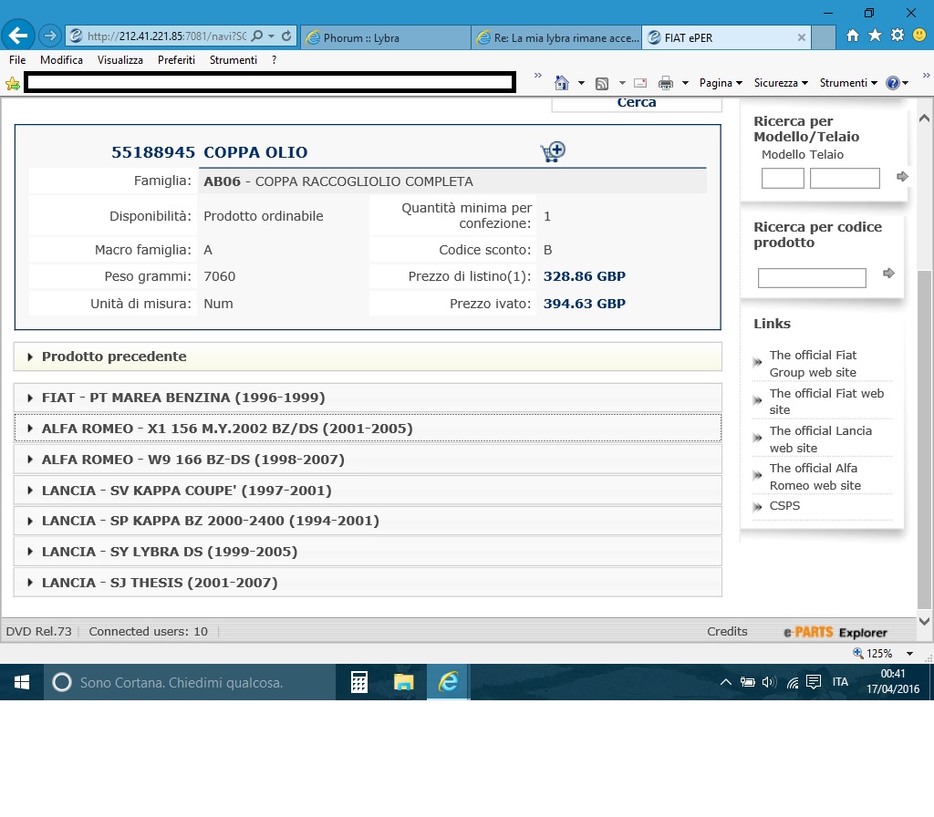Expand ALFA ROMEO - X1 156 M.Y.2002 row
934x817 pixels.
coord(368,429)
